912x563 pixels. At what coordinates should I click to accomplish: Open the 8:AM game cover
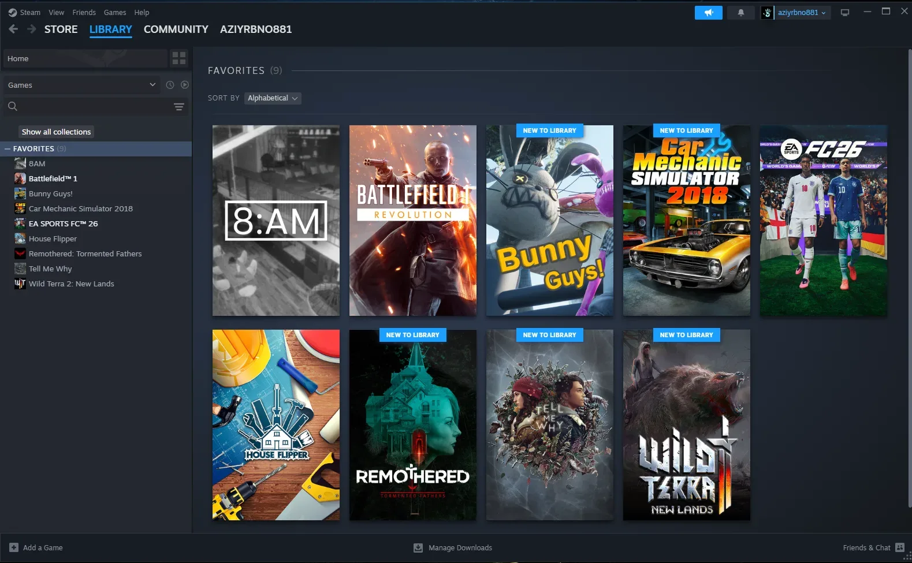[x=276, y=221]
